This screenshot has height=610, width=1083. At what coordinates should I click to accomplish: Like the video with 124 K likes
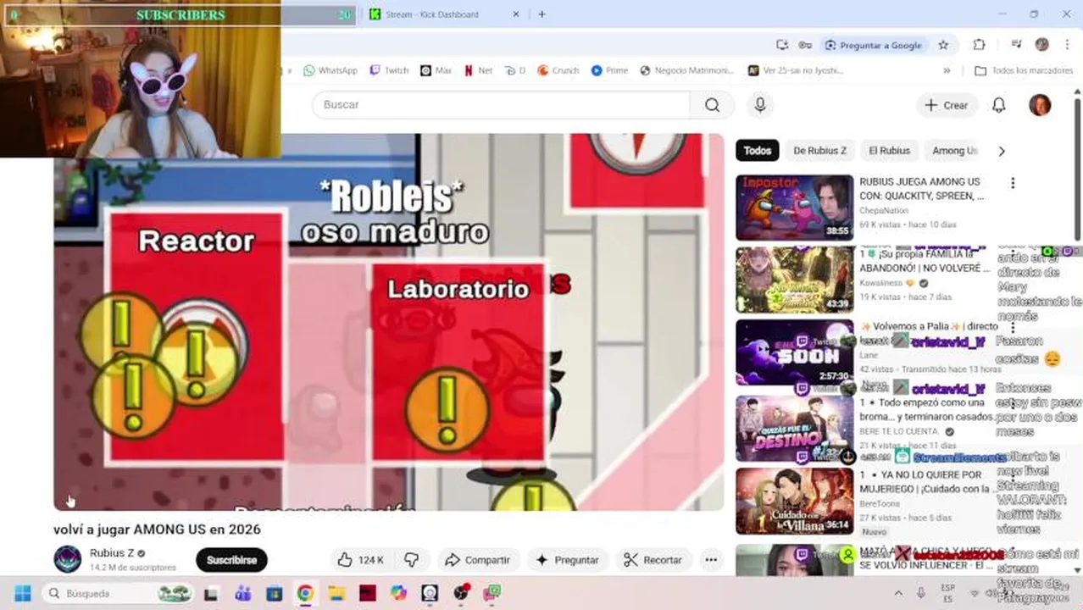pyautogui.click(x=361, y=560)
